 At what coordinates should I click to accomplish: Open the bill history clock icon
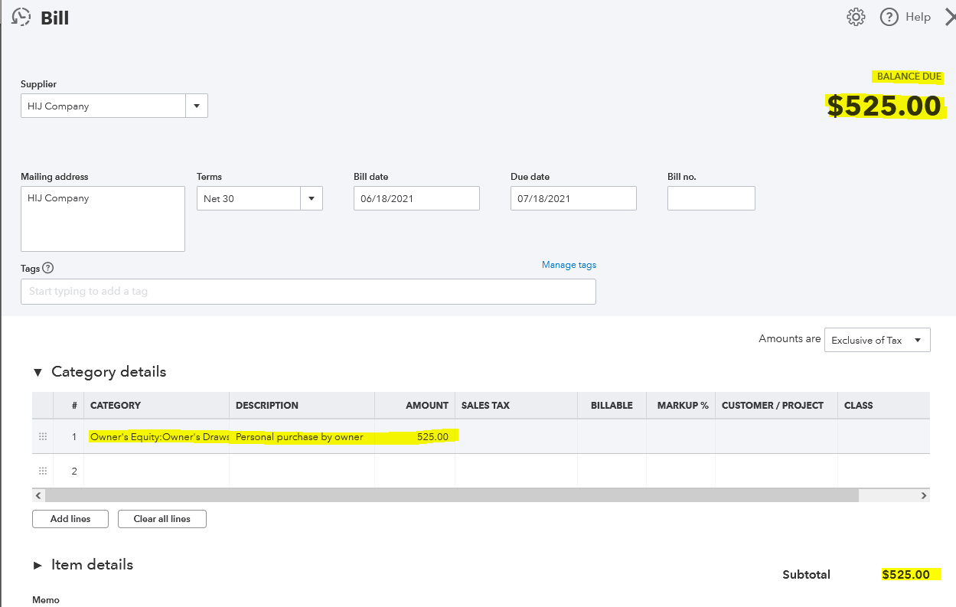(x=22, y=17)
